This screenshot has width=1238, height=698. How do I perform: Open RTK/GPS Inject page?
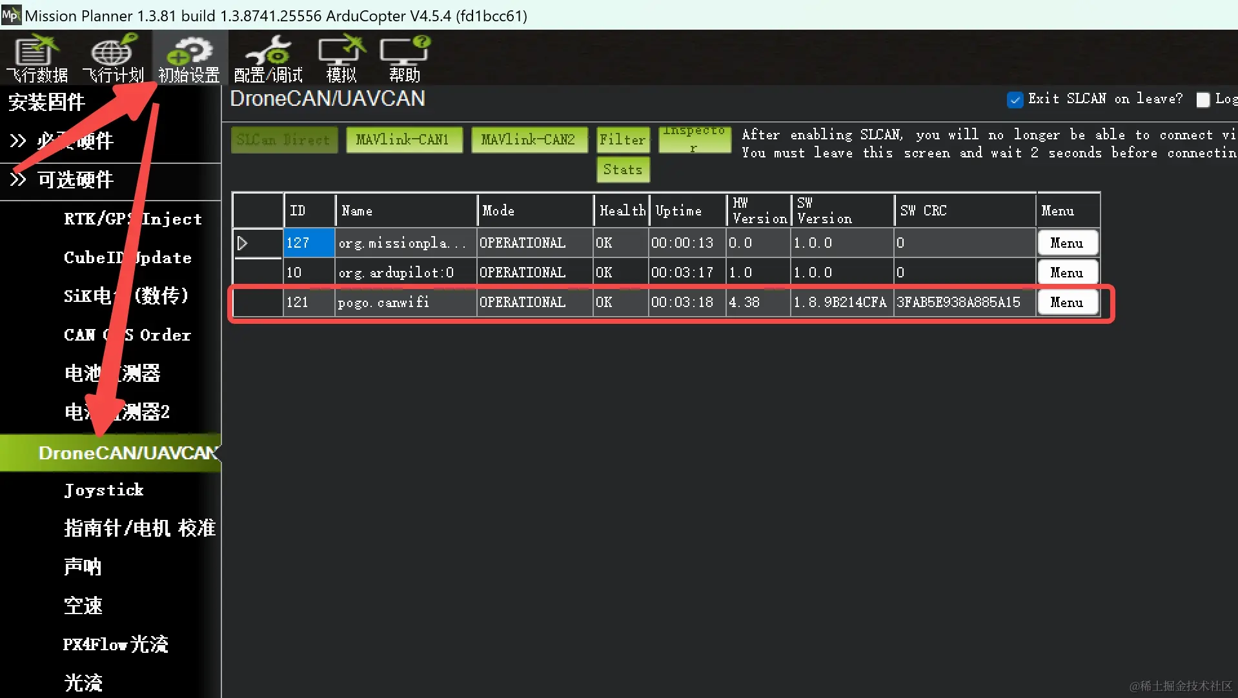point(133,219)
